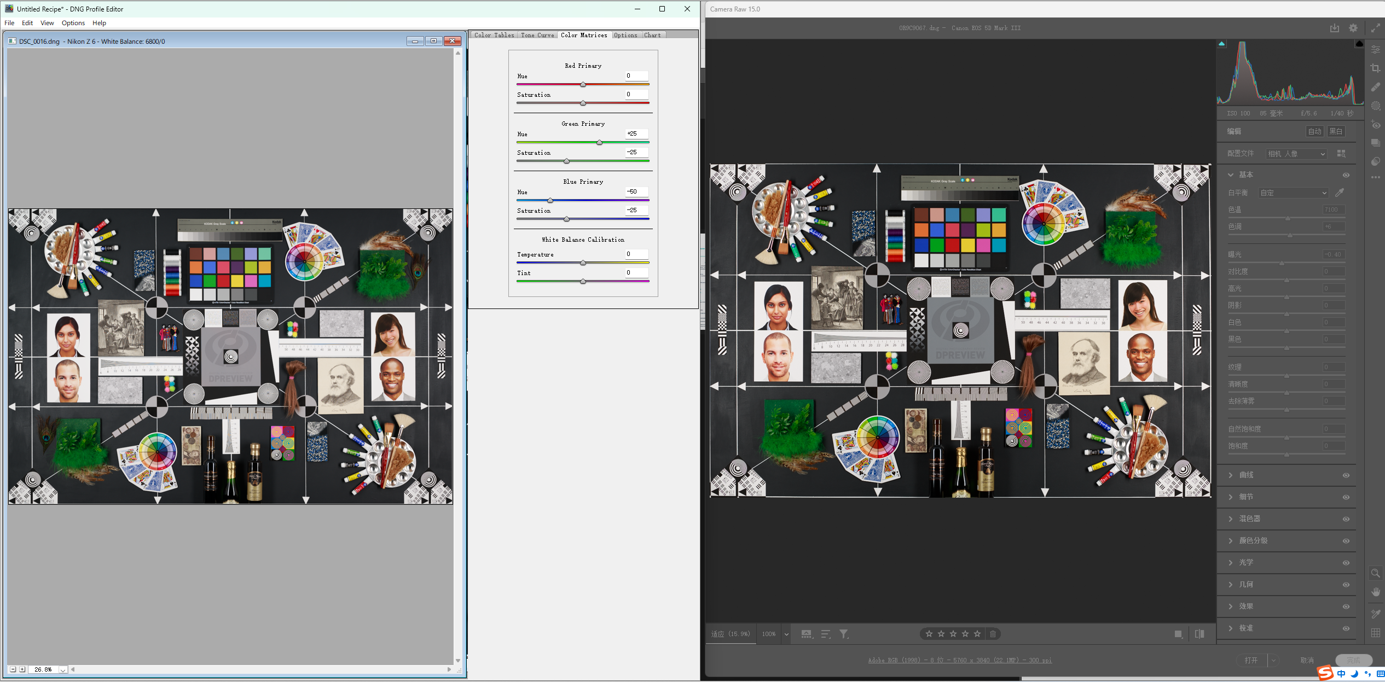Click the before/after comparison view icon
The width and height of the screenshot is (1385, 682).
pos(1199,634)
